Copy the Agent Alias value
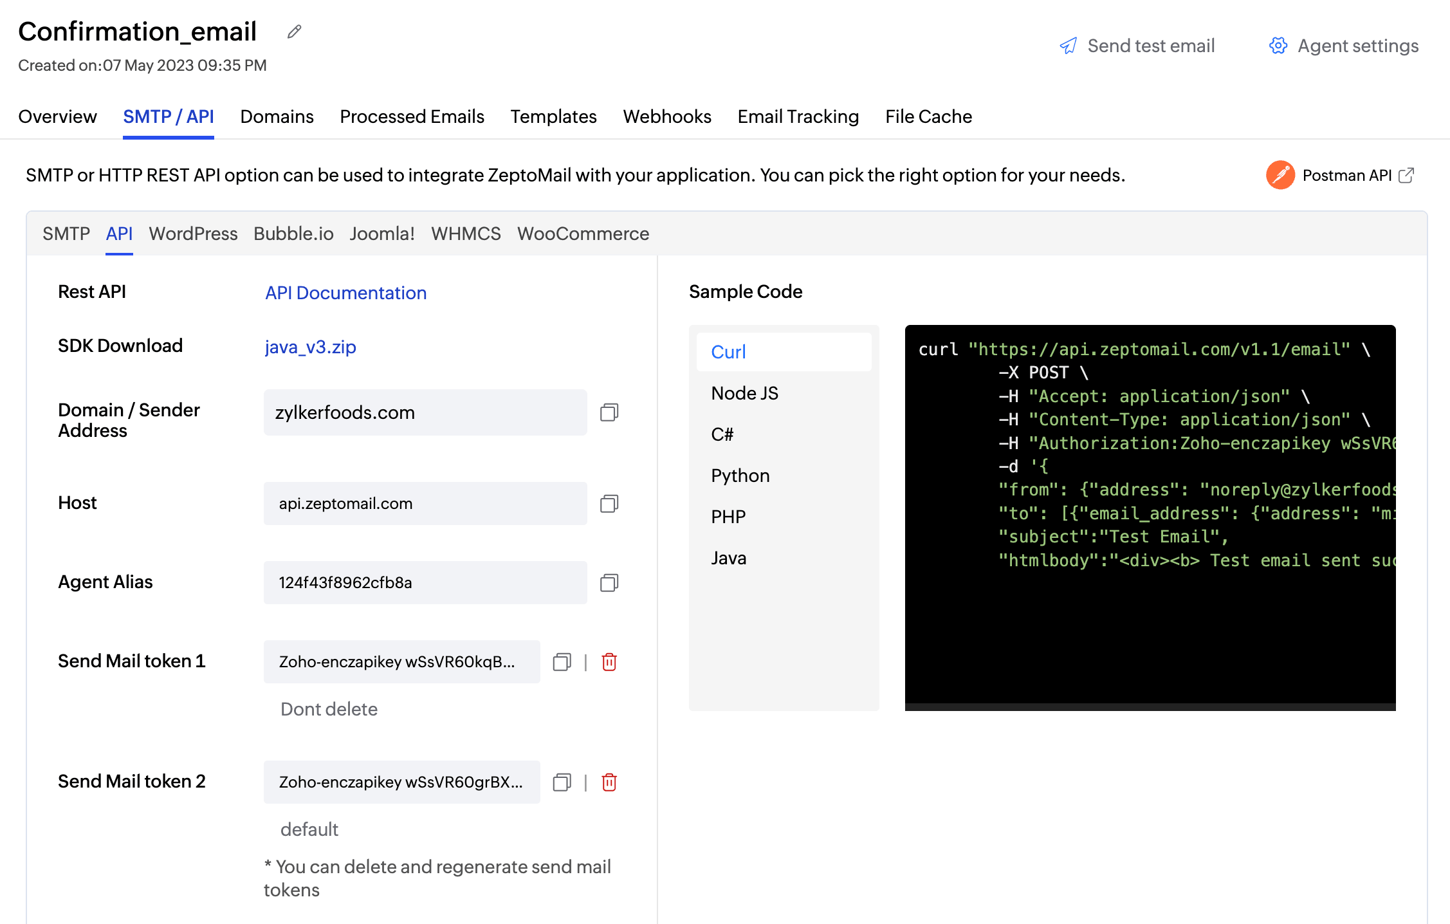 609,583
